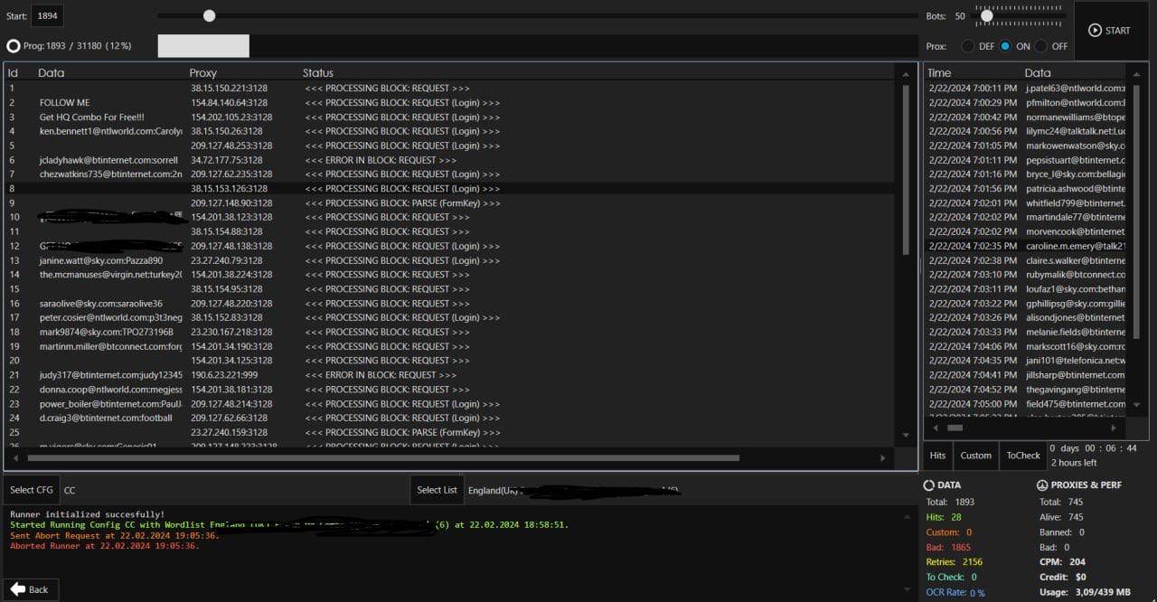Click the Time column header in hits panel
This screenshot has width=1157, height=602.
(x=939, y=73)
